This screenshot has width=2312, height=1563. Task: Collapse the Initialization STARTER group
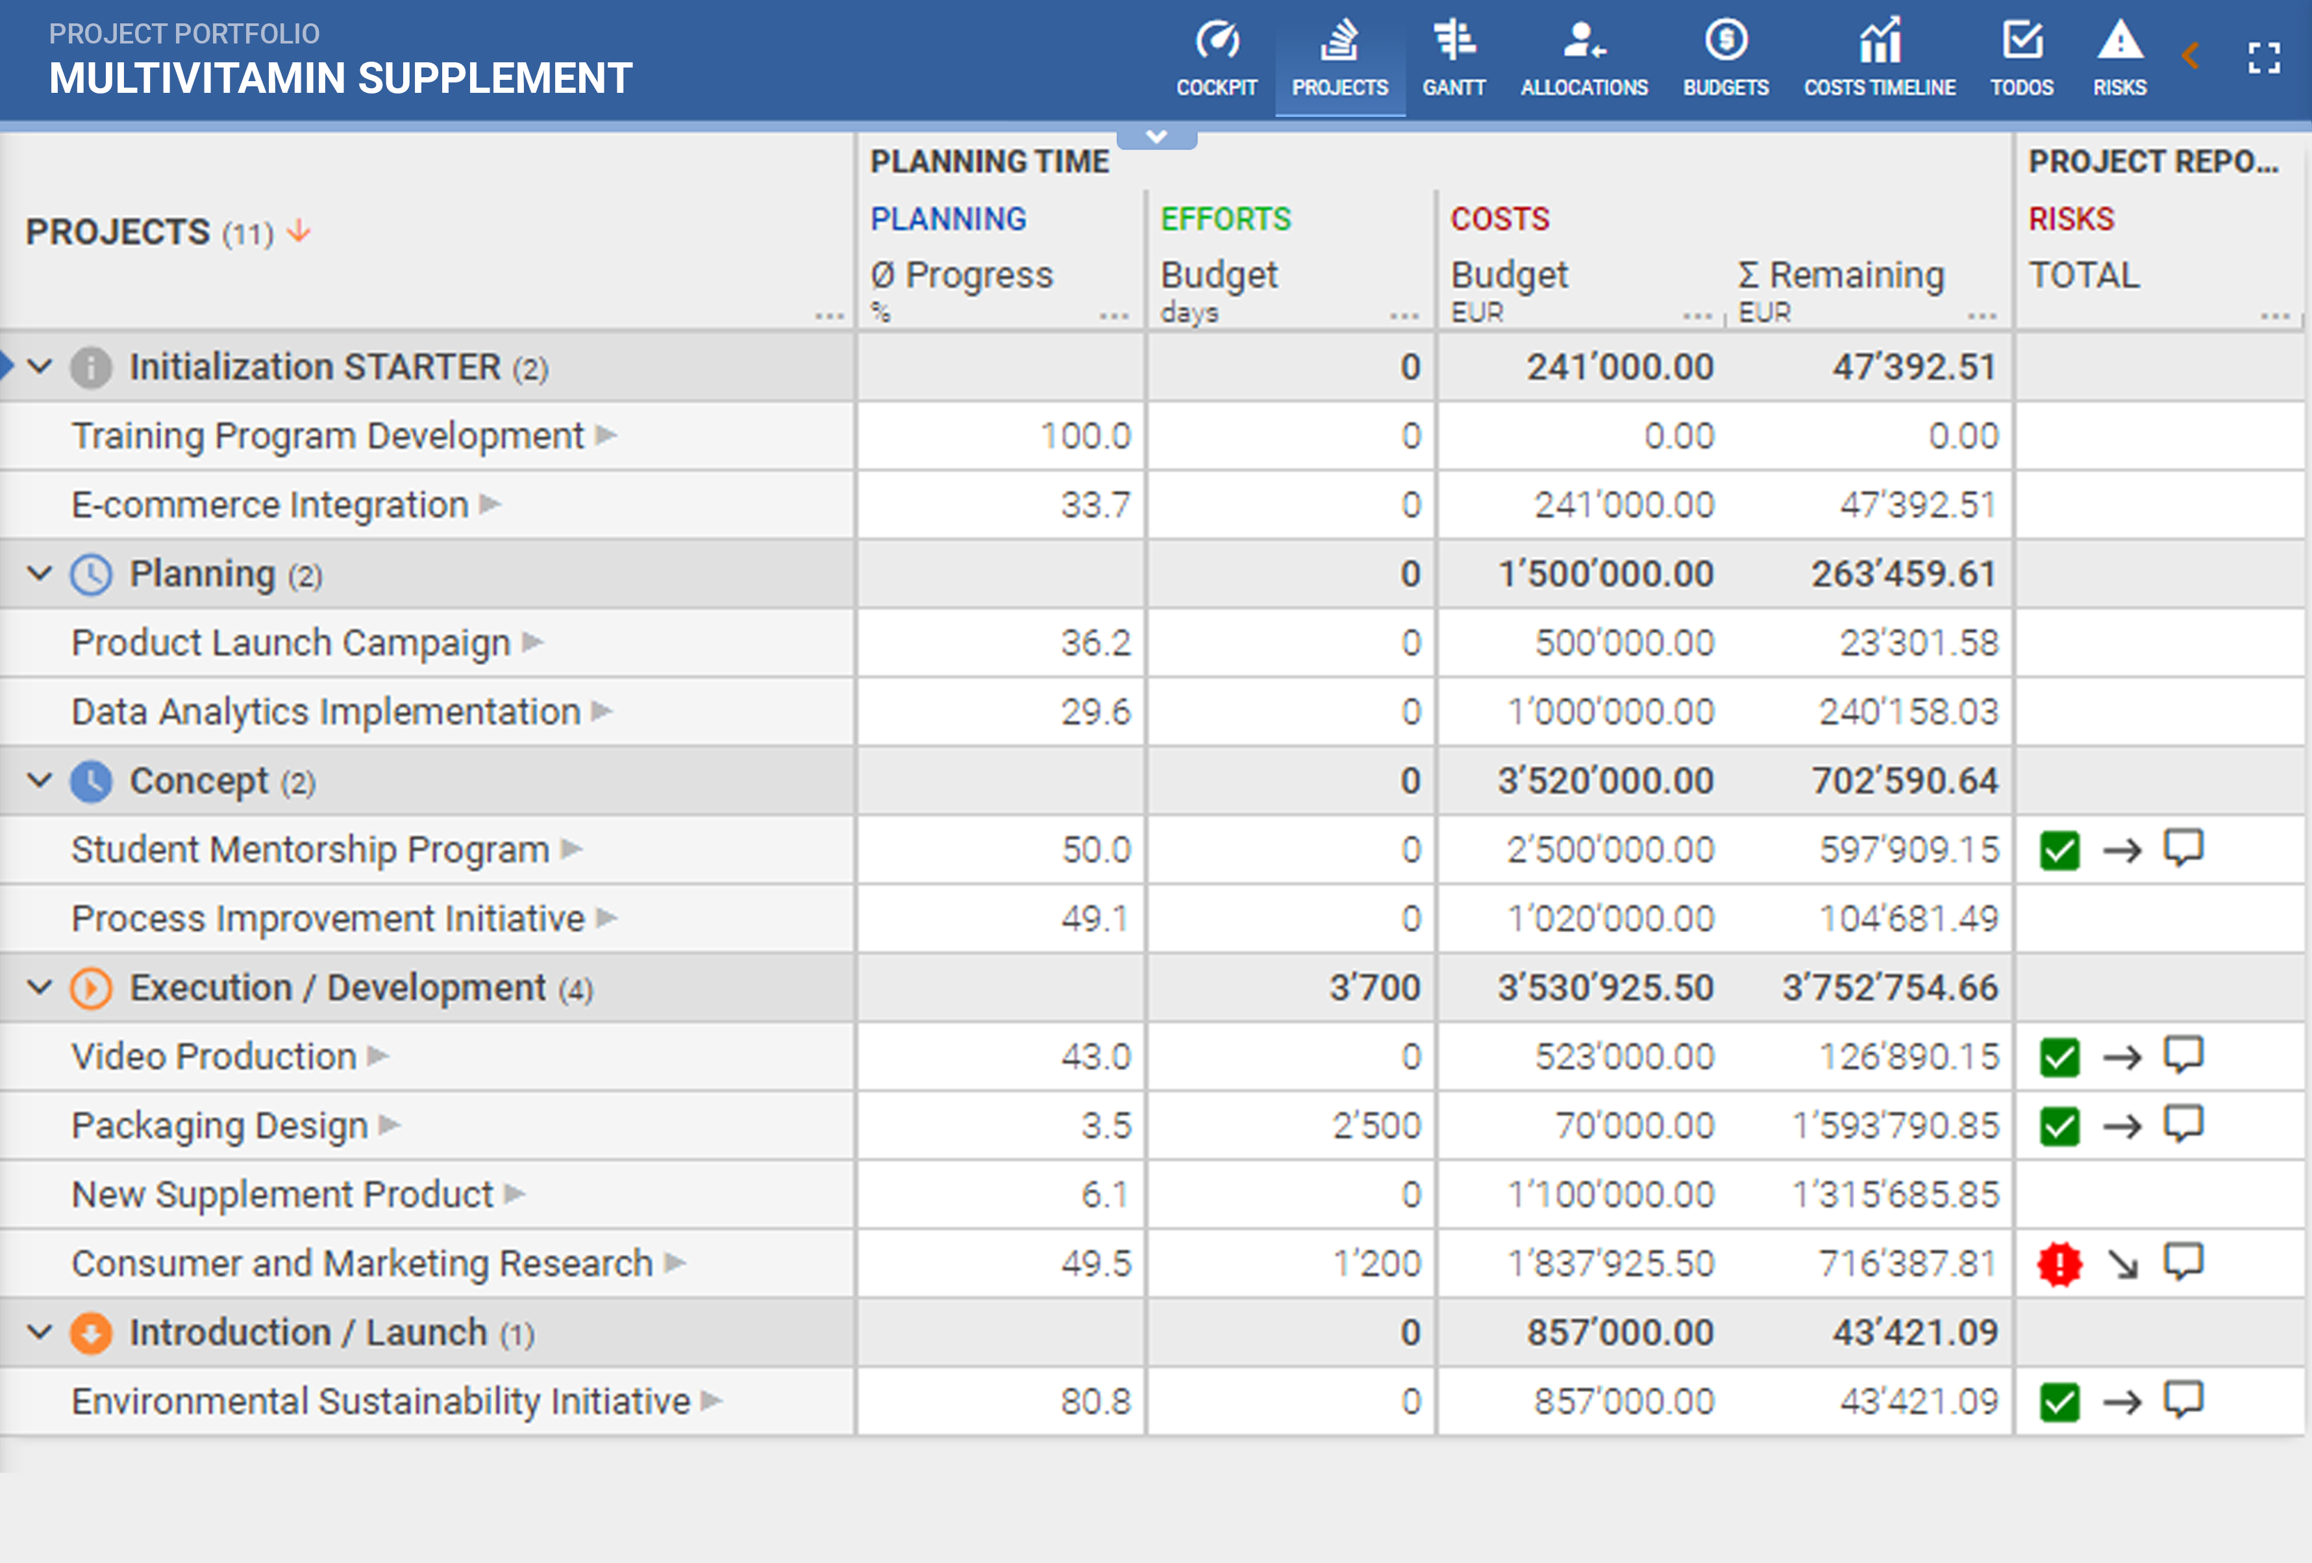click(x=40, y=366)
